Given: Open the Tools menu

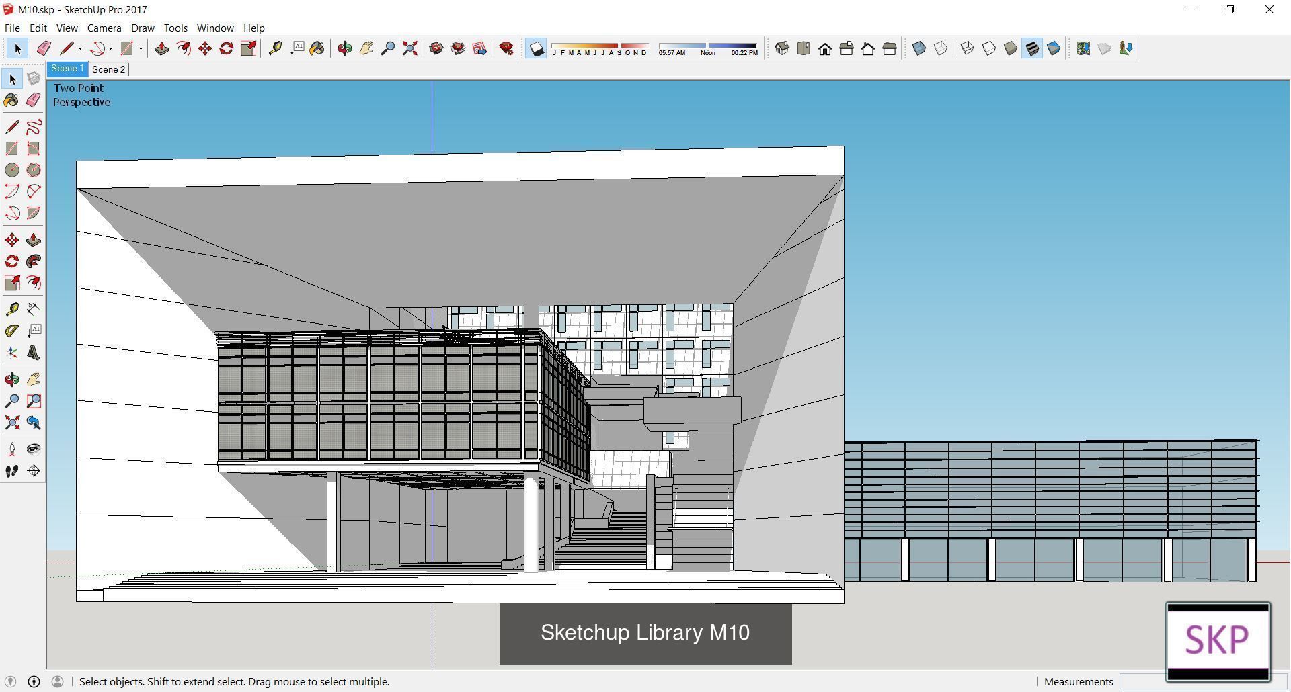Looking at the screenshot, I should [175, 28].
